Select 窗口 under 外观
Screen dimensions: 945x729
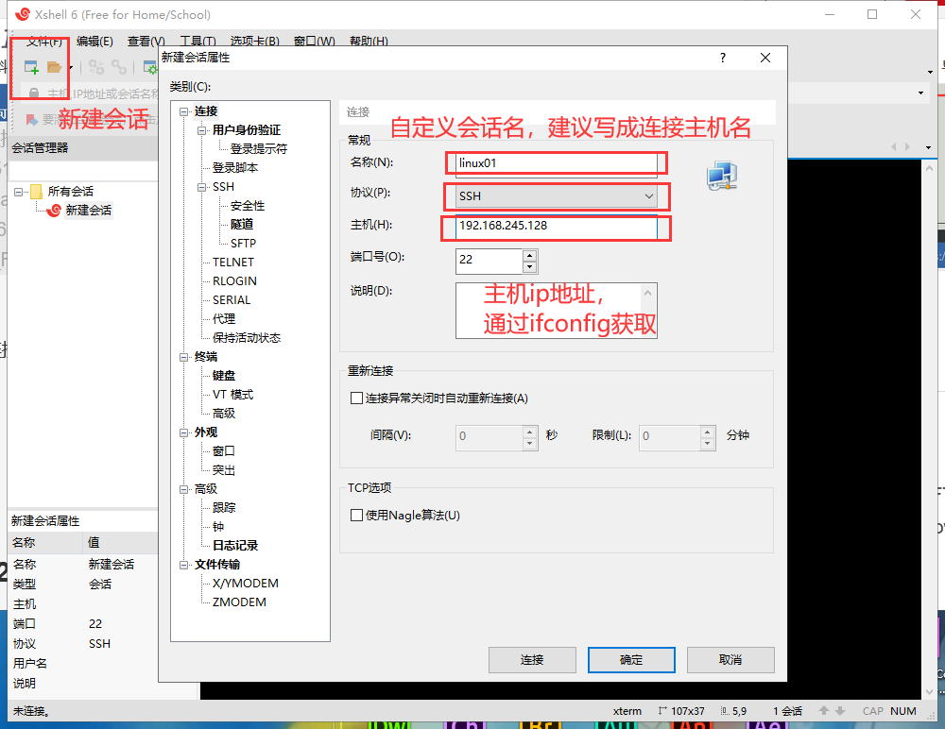[224, 451]
